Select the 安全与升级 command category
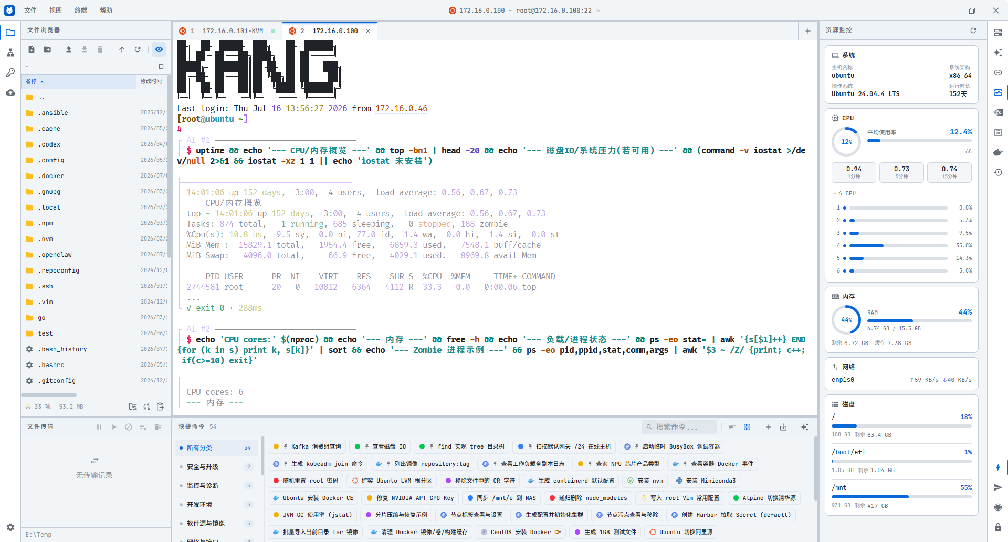Image resolution: width=1008 pixels, height=542 pixels. [216, 467]
